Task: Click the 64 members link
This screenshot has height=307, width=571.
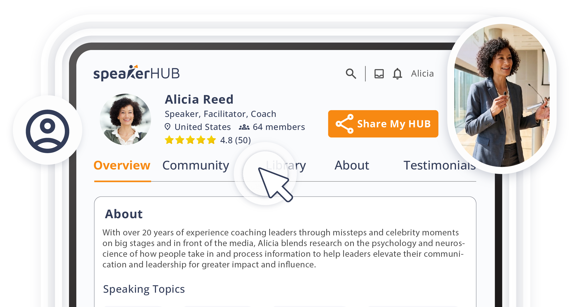Action: coord(279,127)
